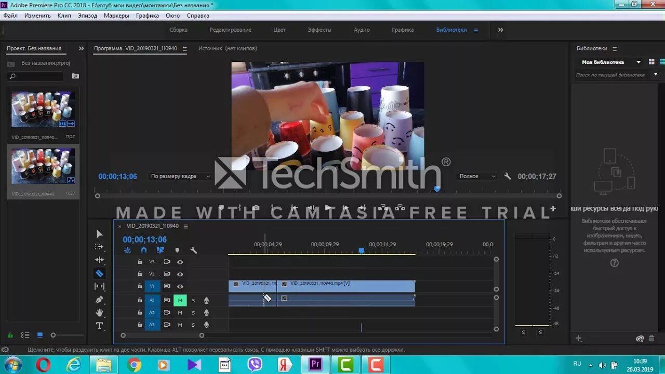Screen dimensions: 665x374
Task: Click timeline horizontal zoom scrollbar
Action: (162, 335)
